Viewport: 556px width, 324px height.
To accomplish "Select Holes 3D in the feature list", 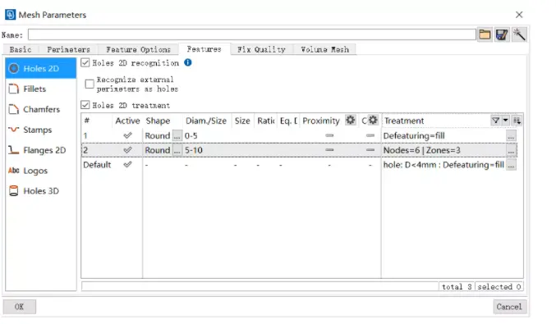I will tap(41, 191).
